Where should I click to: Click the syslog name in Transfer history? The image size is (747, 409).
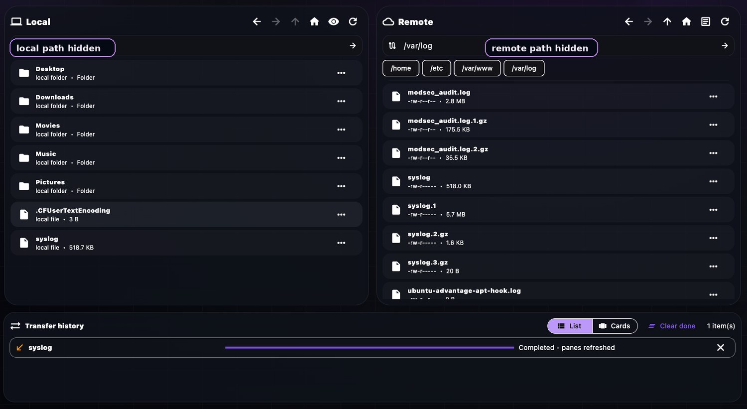[x=40, y=348]
